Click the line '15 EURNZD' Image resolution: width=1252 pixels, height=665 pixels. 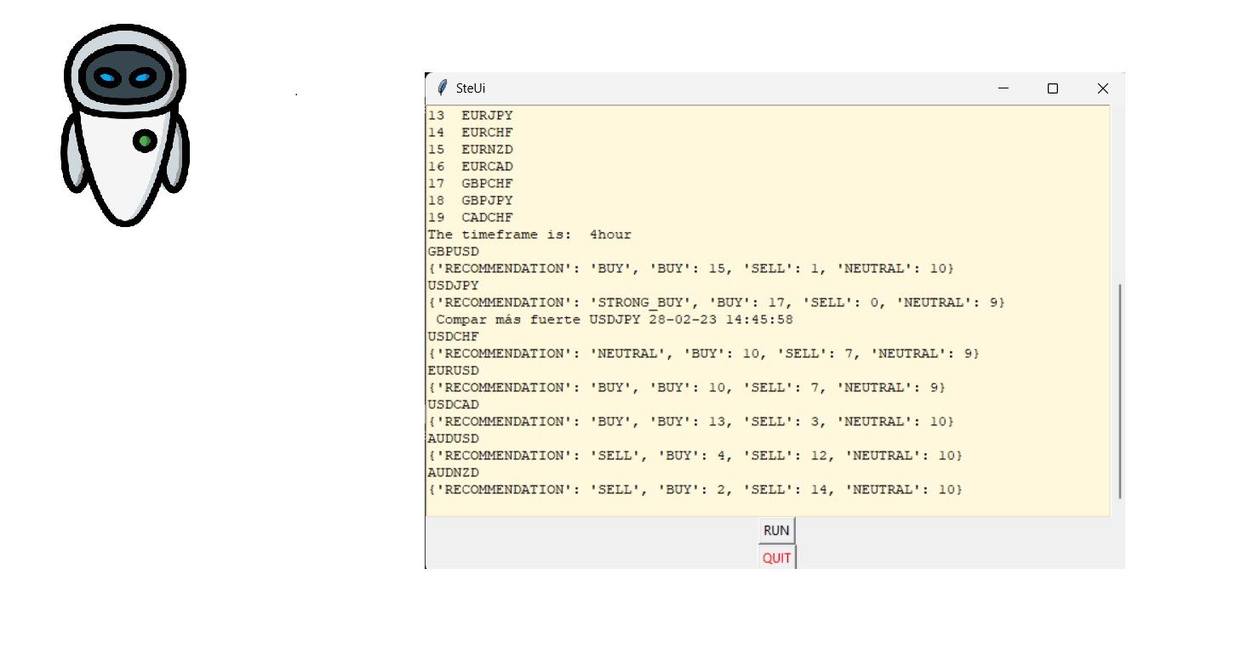(471, 149)
